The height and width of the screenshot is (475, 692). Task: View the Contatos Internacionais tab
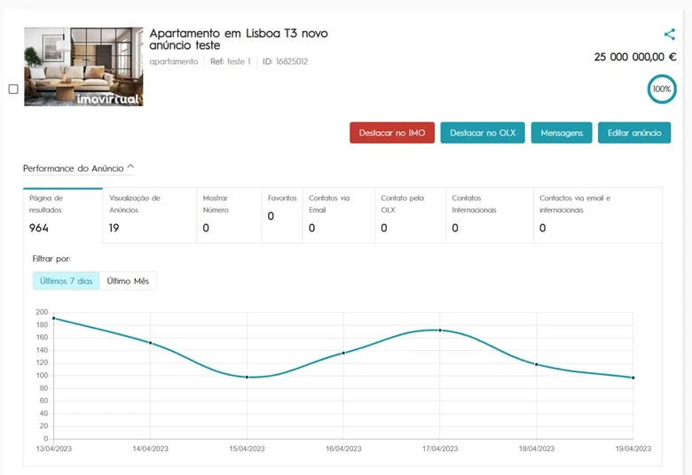point(488,214)
